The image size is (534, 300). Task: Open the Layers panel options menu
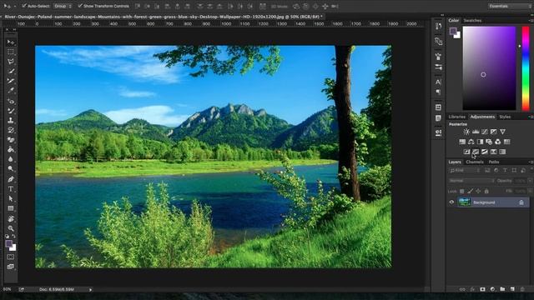coord(531,162)
